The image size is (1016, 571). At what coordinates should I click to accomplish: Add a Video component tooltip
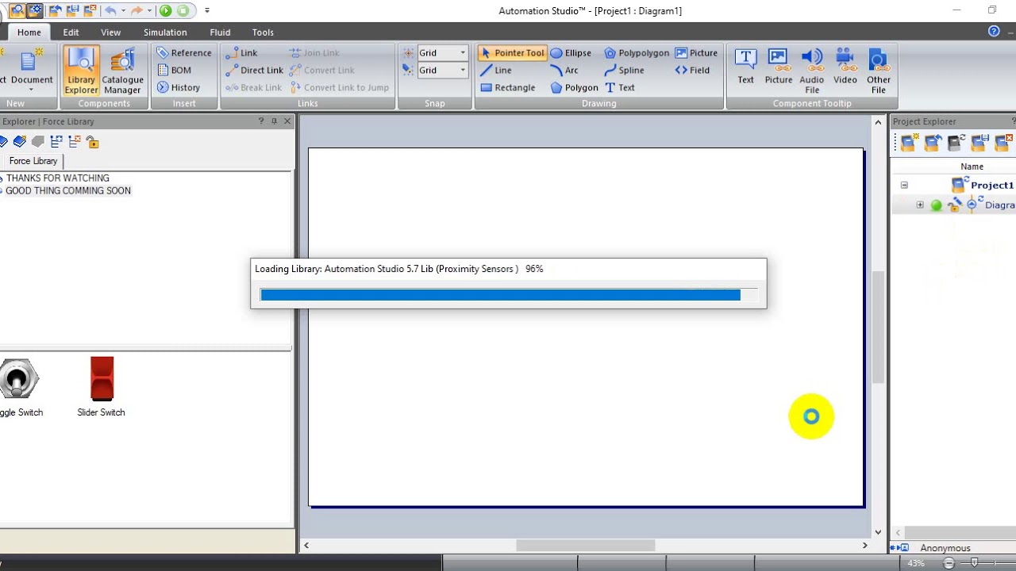tap(845, 67)
